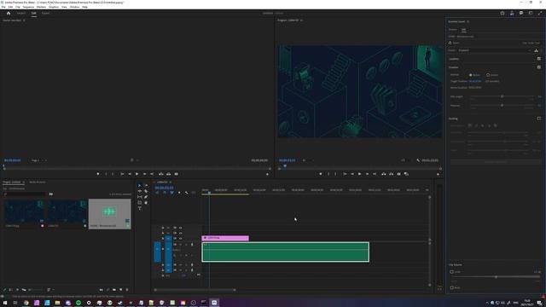The height and width of the screenshot is (307, 546).
Task: Play the Source monitor
Action: pyautogui.click(x=136, y=174)
